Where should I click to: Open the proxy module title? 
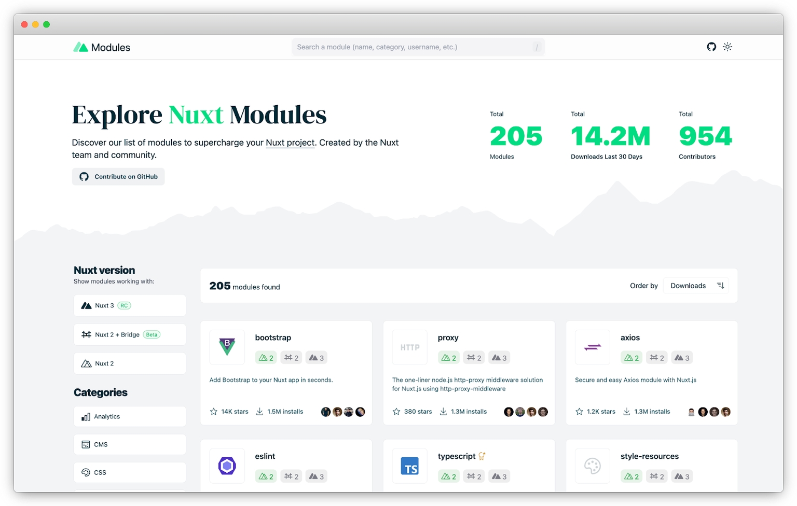pyautogui.click(x=448, y=338)
